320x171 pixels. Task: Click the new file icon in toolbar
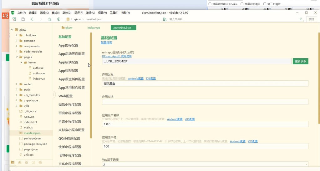14,19
